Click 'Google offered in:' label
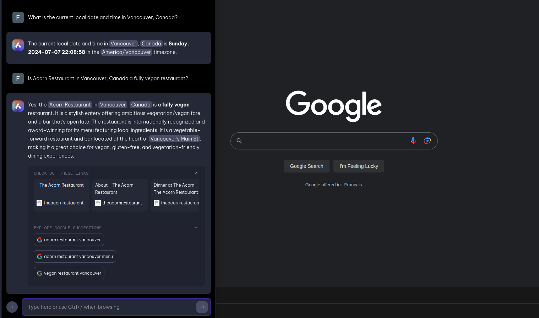This screenshot has height=318, width=539. click(x=323, y=185)
